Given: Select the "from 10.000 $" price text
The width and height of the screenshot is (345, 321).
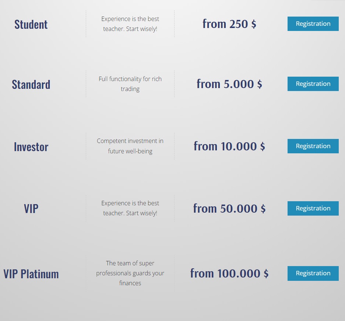Looking at the screenshot, I should [x=229, y=146].
